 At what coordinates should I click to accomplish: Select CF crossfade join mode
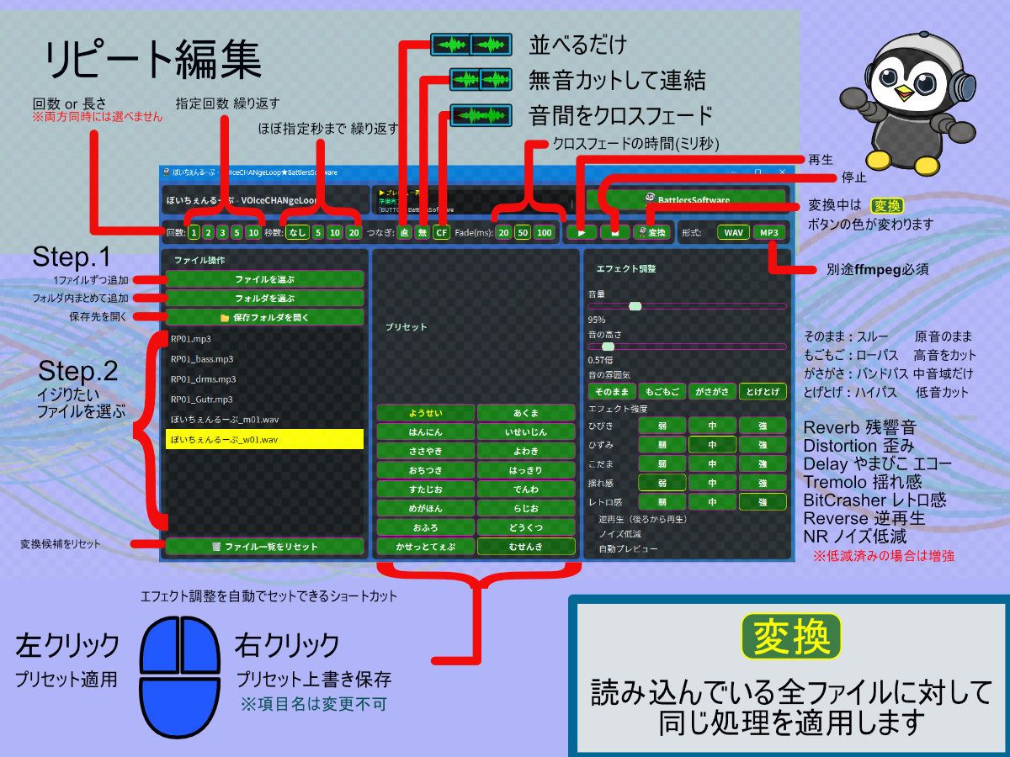(442, 233)
